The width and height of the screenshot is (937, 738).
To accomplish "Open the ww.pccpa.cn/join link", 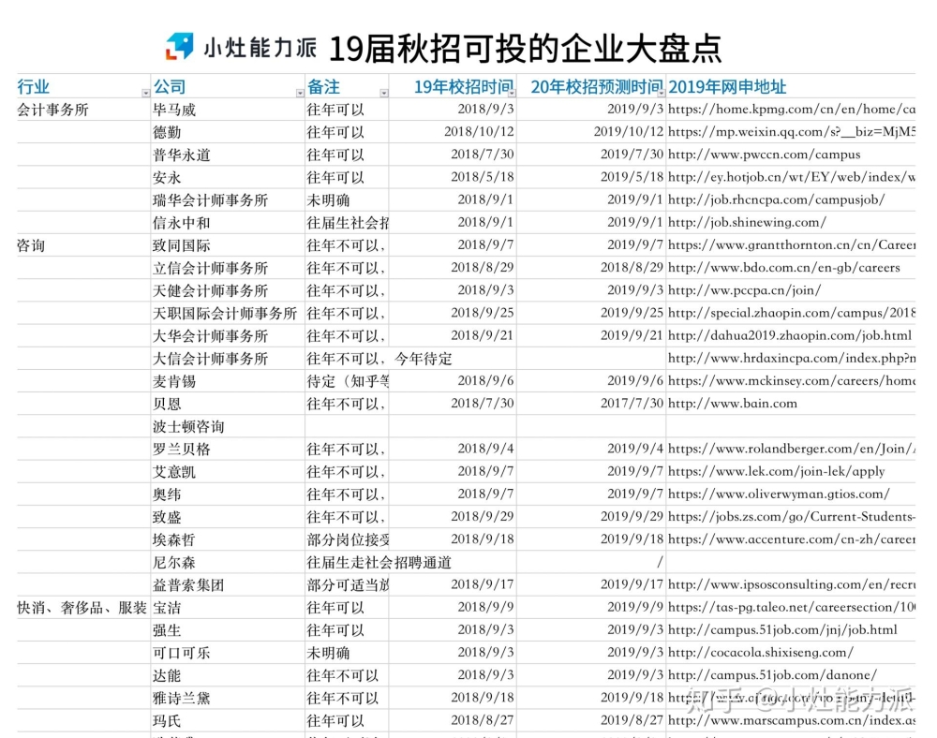I will point(745,290).
